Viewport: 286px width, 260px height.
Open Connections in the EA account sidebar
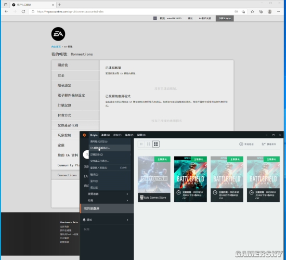pos(67,175)
